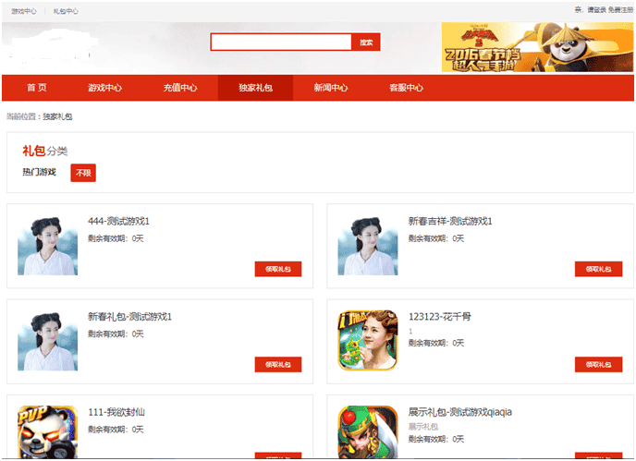This screenshot has width=636, height=461.
Task: Open the 123123-花千骨 gift title
Action: coord(440,317)
